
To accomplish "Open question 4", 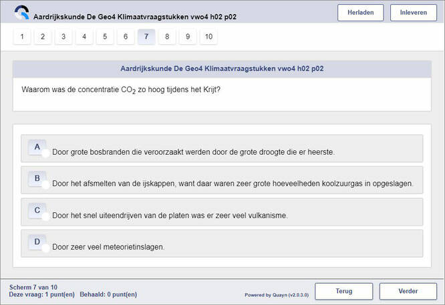I will [84, 37].
